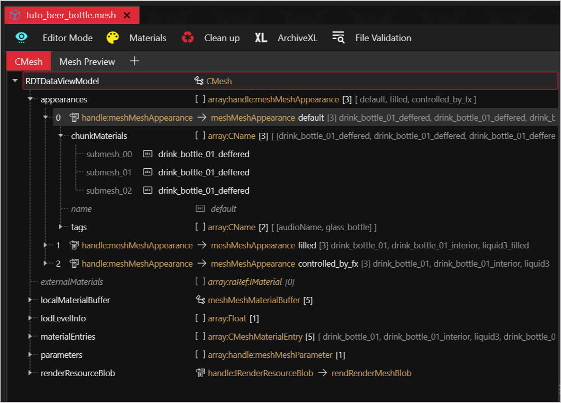Click the eye icon for Editor Mode
Viewport: 561px width, 403px height.
pyautogui.click(x=21, y=38)
